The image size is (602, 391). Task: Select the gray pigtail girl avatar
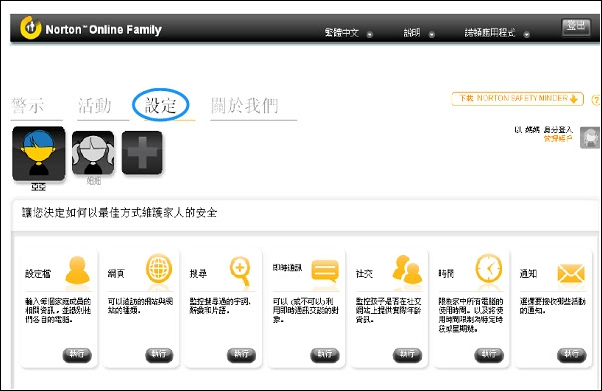[93, 152]
